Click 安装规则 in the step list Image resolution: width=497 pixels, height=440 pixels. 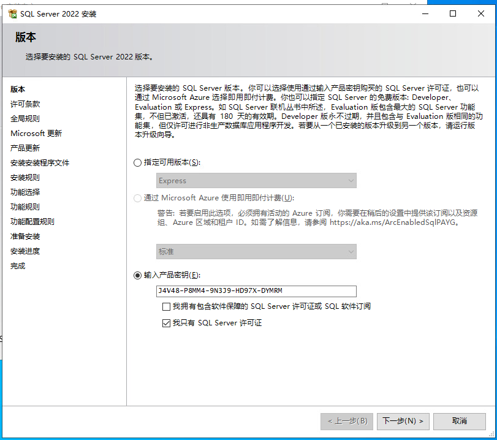25,178
